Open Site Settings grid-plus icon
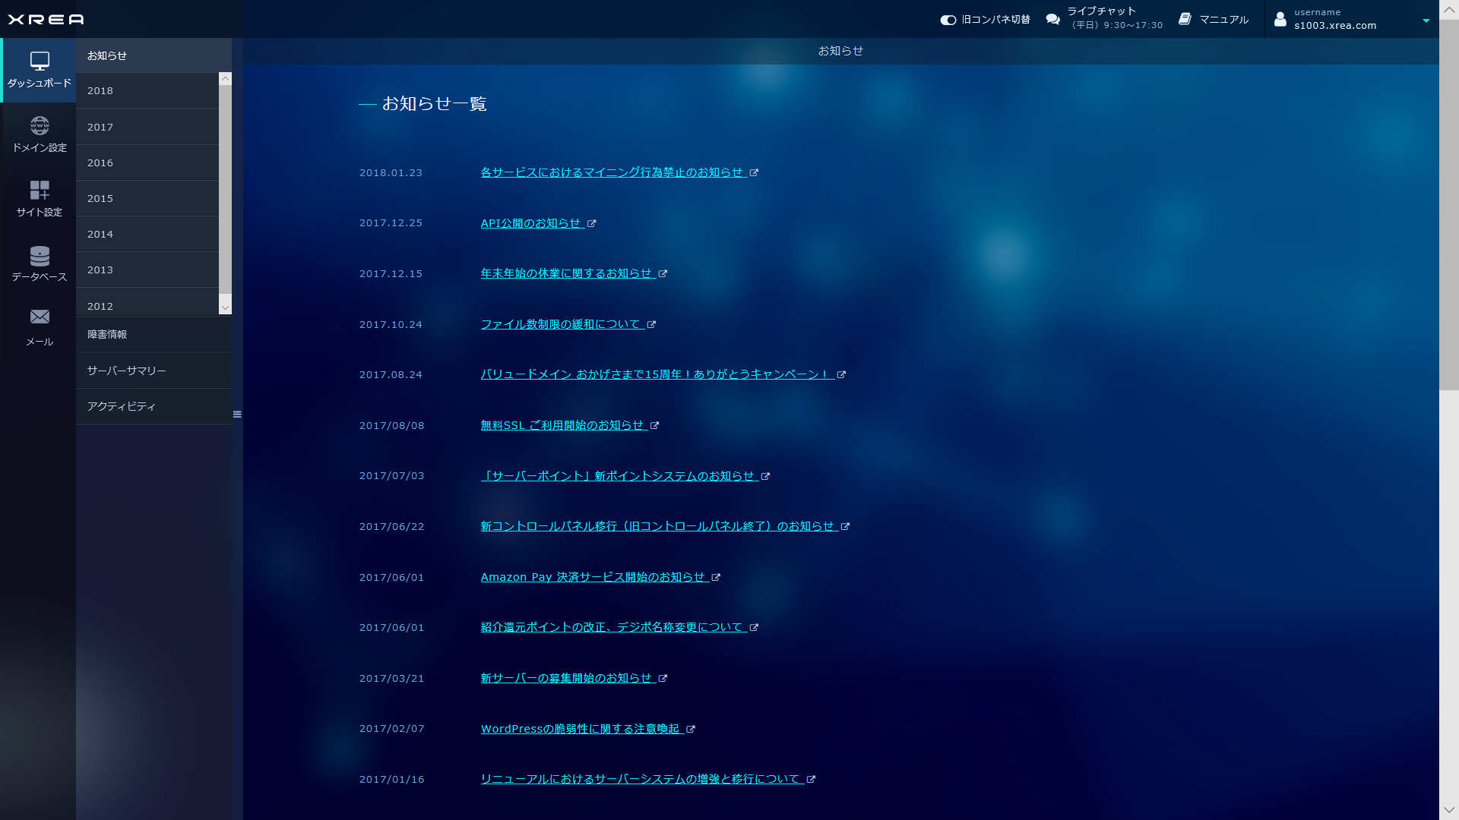This screenshot has width=1459, height=820. (40, 190)
